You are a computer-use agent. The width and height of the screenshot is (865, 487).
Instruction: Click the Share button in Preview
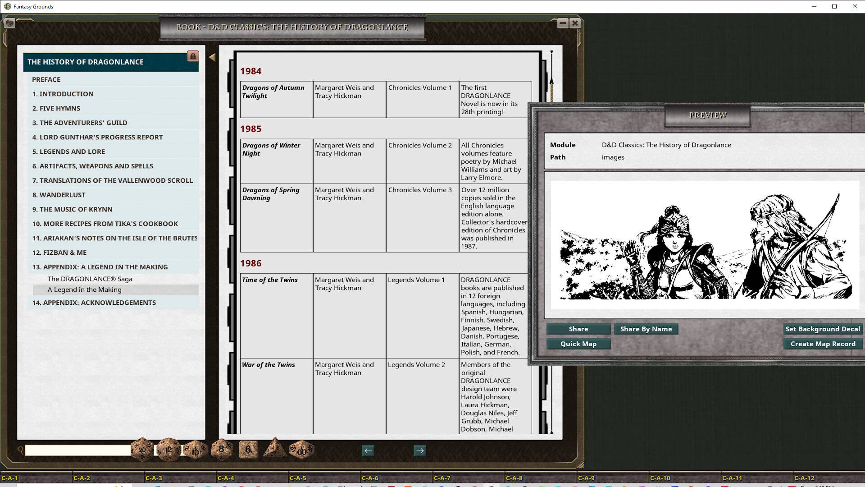(x=578, y=329)
